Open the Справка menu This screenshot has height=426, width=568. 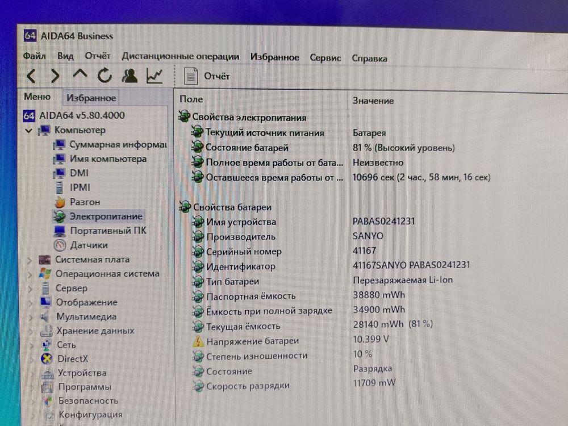coord(370,59)
